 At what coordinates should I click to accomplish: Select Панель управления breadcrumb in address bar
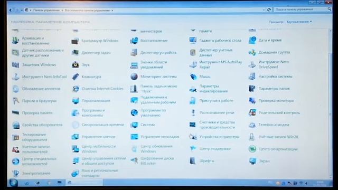click(x=46, y=10)
